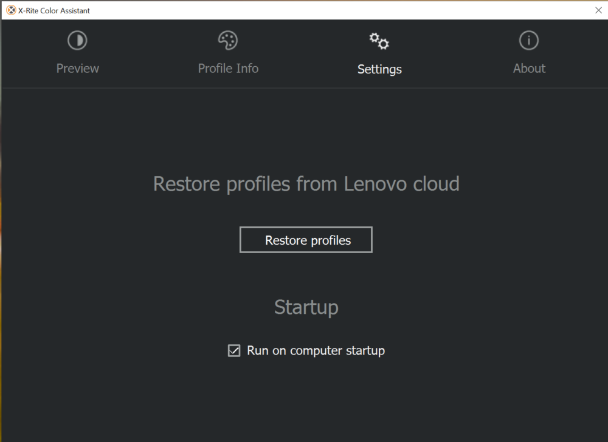Open About via the info circle icon
Viewport: 608px width, 442px height.
tap(529, 41)
